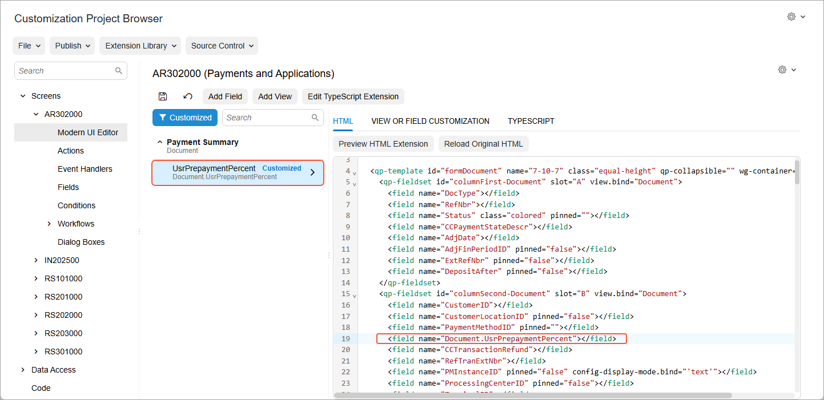The height and width of the screenshot is (400, 824).
Task: Click line number 19 in gutter
Action: (x=345, y=338)
